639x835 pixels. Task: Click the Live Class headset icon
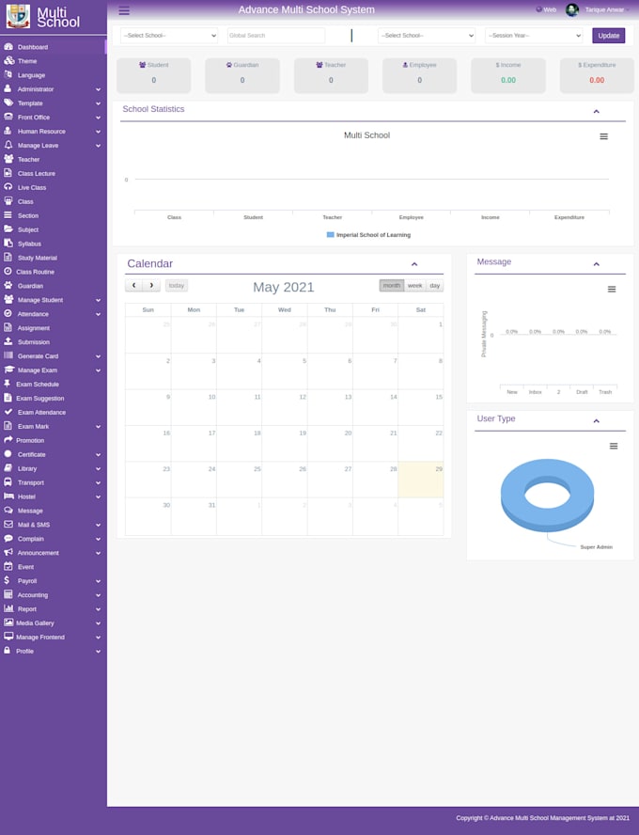8,187
